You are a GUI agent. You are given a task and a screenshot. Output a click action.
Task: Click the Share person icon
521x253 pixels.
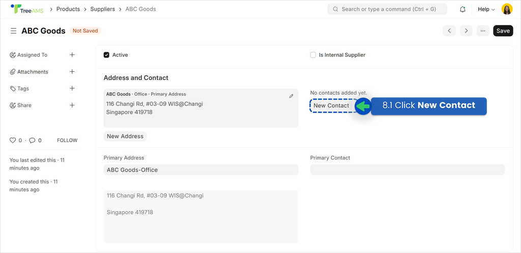coord(13,105)
